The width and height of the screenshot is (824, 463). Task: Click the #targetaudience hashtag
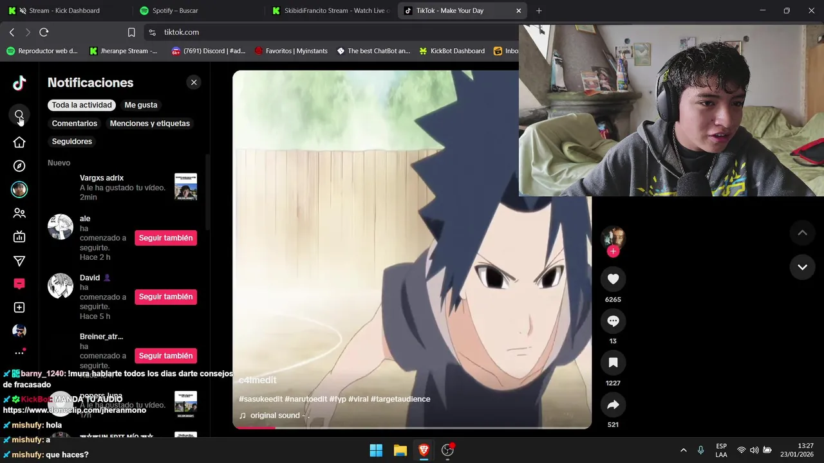point(400,399)
